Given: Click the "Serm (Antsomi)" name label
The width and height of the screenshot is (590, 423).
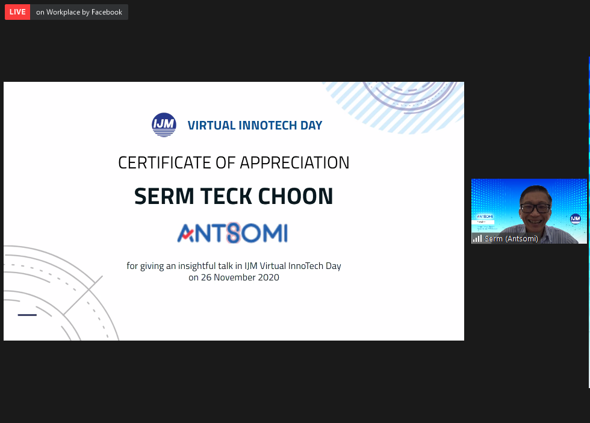Looking at the screenshot, I should tap(511, 239).
